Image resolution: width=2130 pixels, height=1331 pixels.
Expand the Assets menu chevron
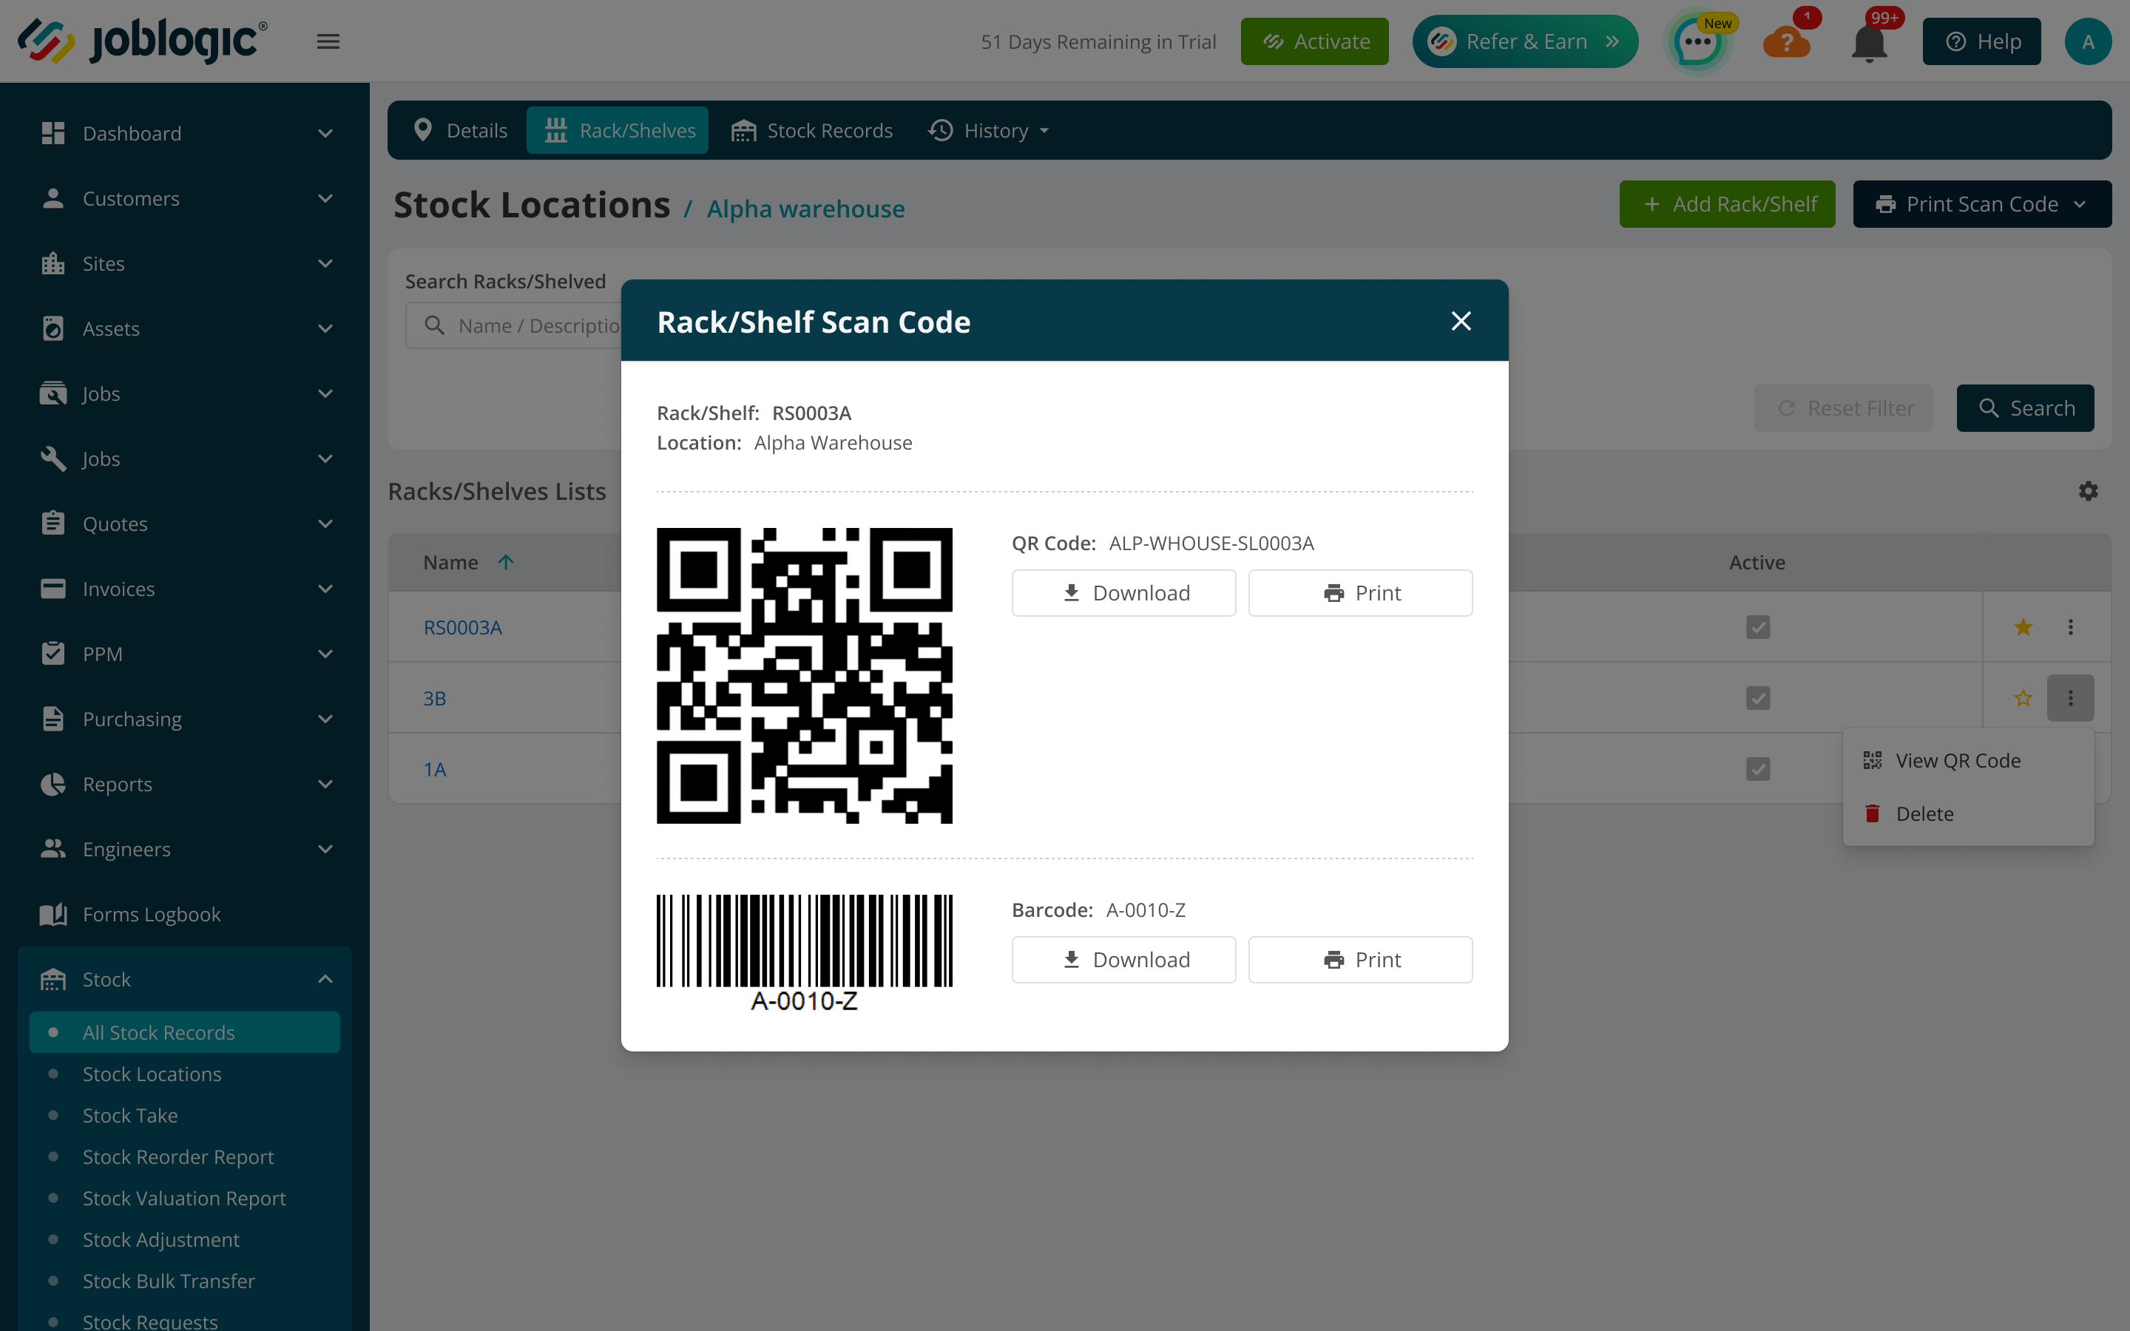pyautogui.click(x=325, y=329)
